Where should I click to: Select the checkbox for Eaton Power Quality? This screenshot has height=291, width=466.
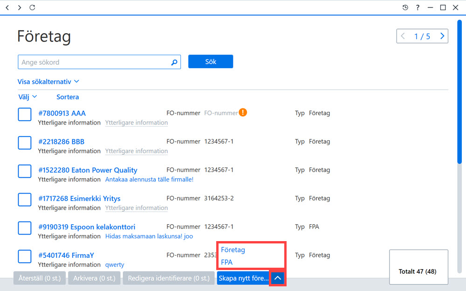click(x=25, y=172)
